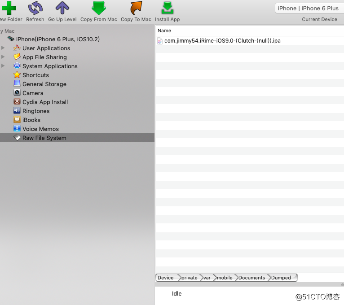Go to mobile in path bar

225,278
